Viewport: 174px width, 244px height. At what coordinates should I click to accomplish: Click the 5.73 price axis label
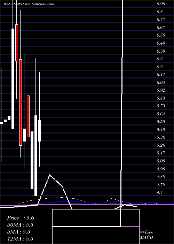161,106
